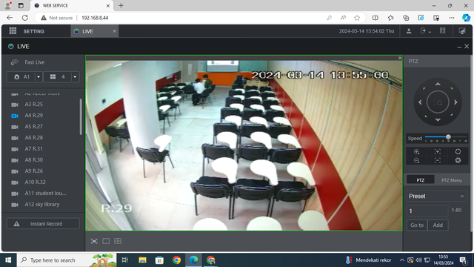Click the PTZ zoom out icon
Screen dimensions: 474x267
416,160
